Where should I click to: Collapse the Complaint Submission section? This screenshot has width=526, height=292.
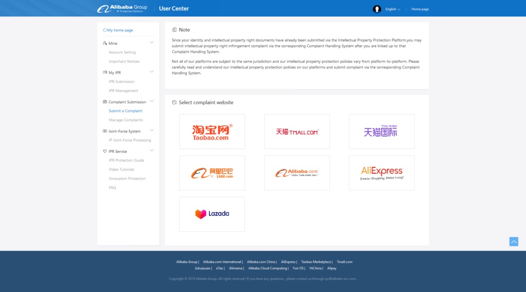click(x=152, y=101)
